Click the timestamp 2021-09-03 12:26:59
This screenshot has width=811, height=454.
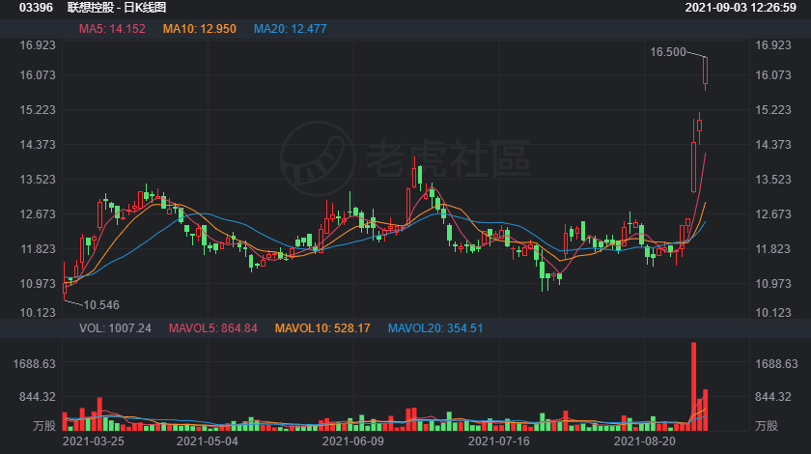(x=741, y=8)
